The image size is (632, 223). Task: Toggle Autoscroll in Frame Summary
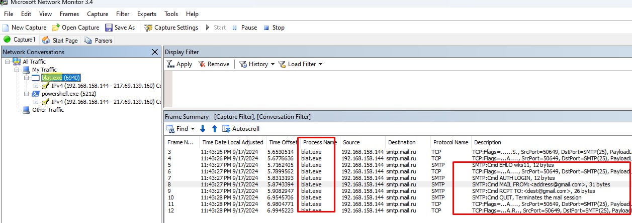click(241, 129)
